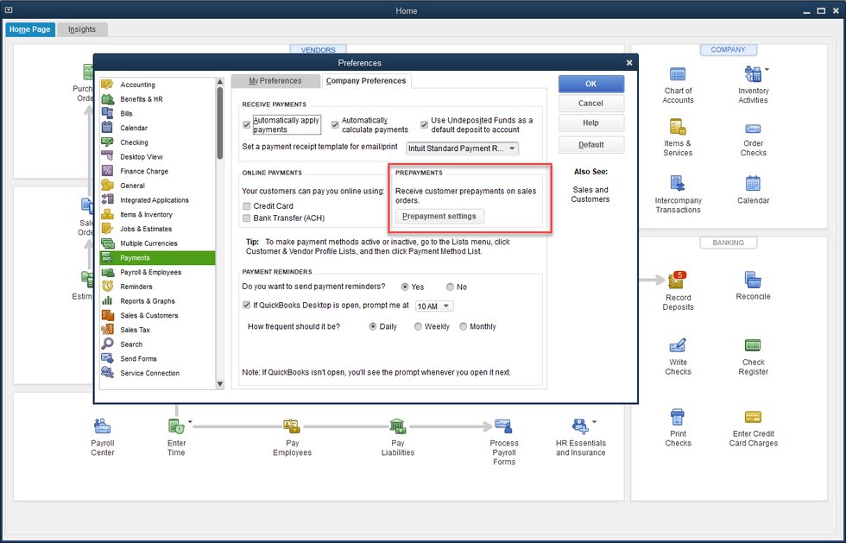This screenshot has width=846, height=543.
Task: Switch to the Insights tab
Action: 82,29
